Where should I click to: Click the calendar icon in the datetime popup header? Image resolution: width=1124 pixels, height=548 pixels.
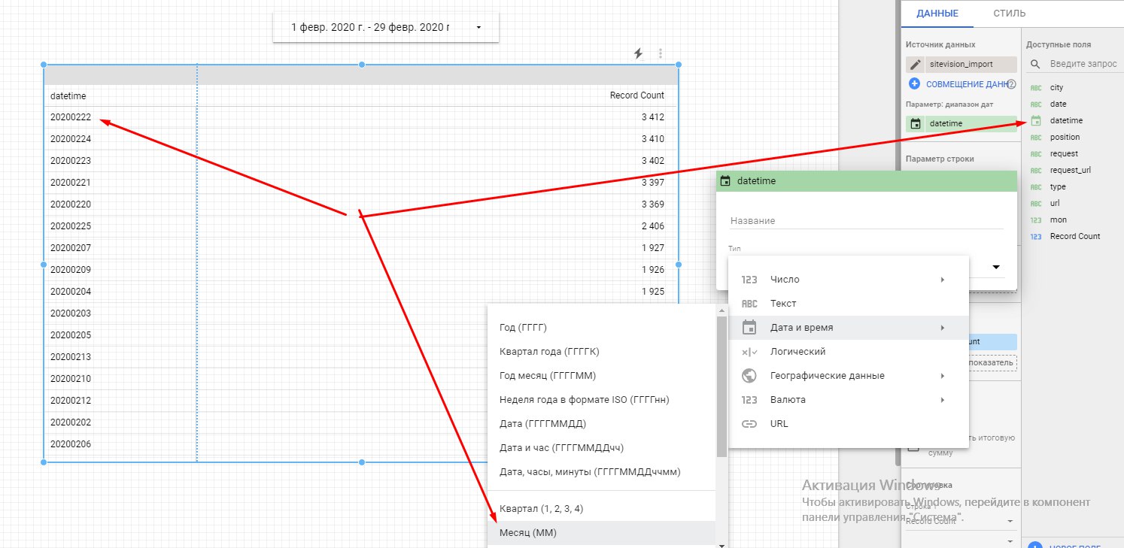coord(725,181)
